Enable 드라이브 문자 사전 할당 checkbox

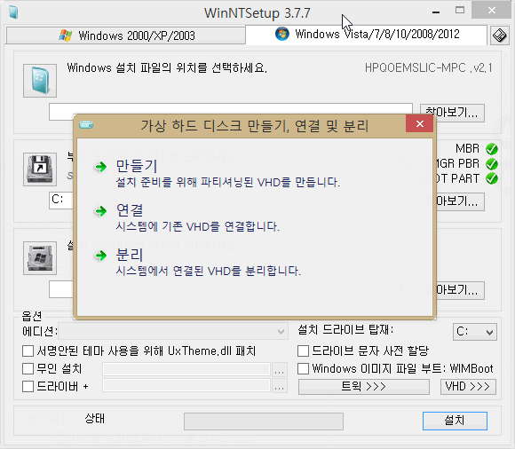point(303,351)
